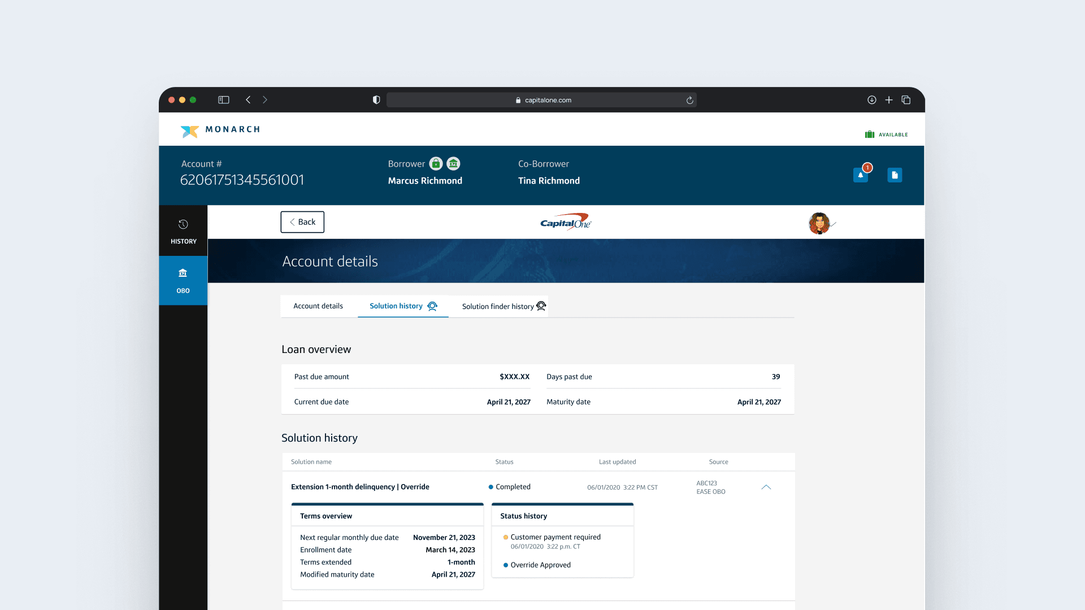
Task: Click the capitalone.com address bar
Action: pyautogui.click(x=541, y=100)
